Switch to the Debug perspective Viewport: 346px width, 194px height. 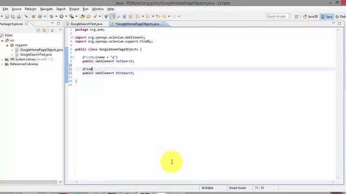pyautogui.click(x=341, y=17)
